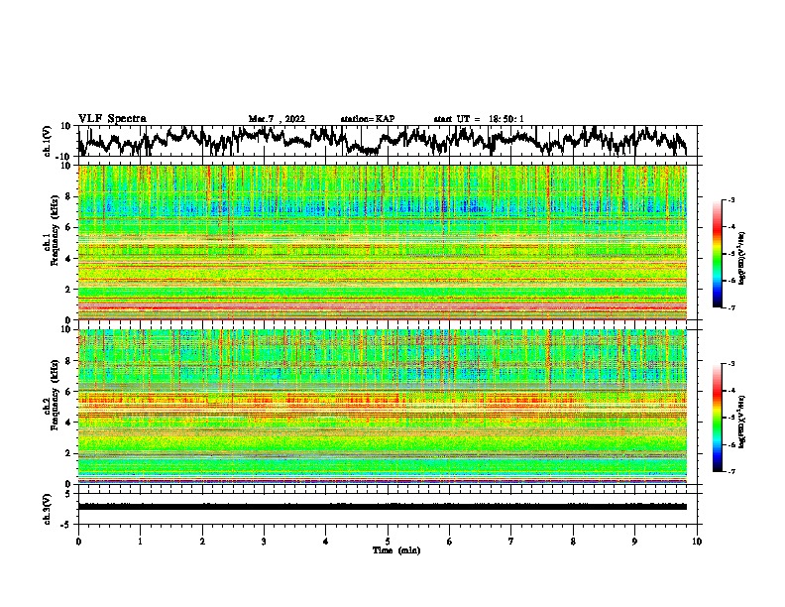Click the "-7" tick on ch.1 colorbar

(x=731, y=307)
